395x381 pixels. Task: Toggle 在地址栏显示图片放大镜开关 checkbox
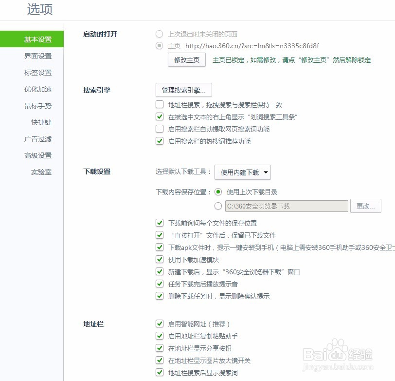pos(160,360)
